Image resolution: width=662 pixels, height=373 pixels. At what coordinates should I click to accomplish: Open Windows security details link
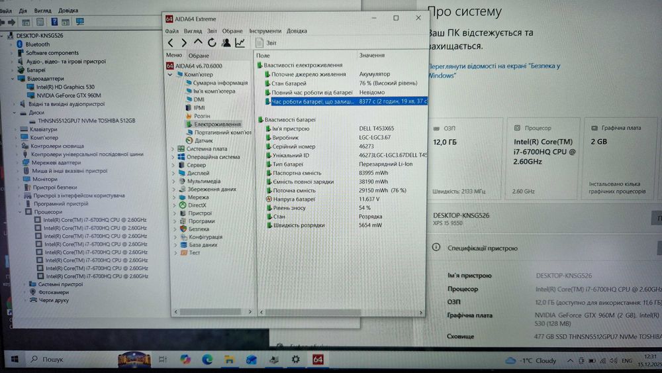[x=495, y=70]
